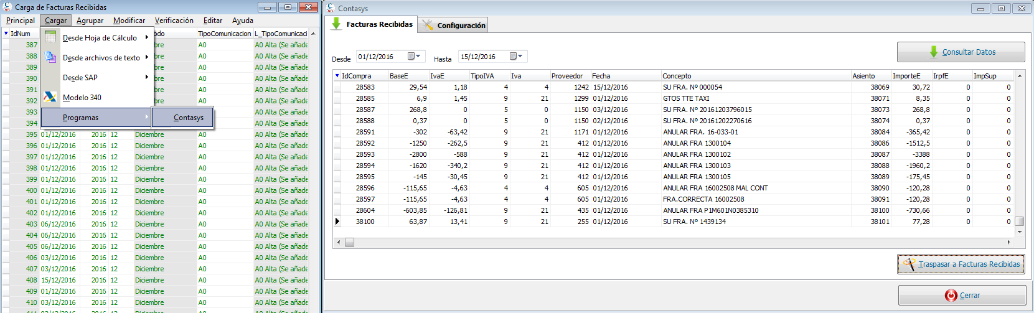
Task: Open the Cargar menu
Action: tap(55, 21)
